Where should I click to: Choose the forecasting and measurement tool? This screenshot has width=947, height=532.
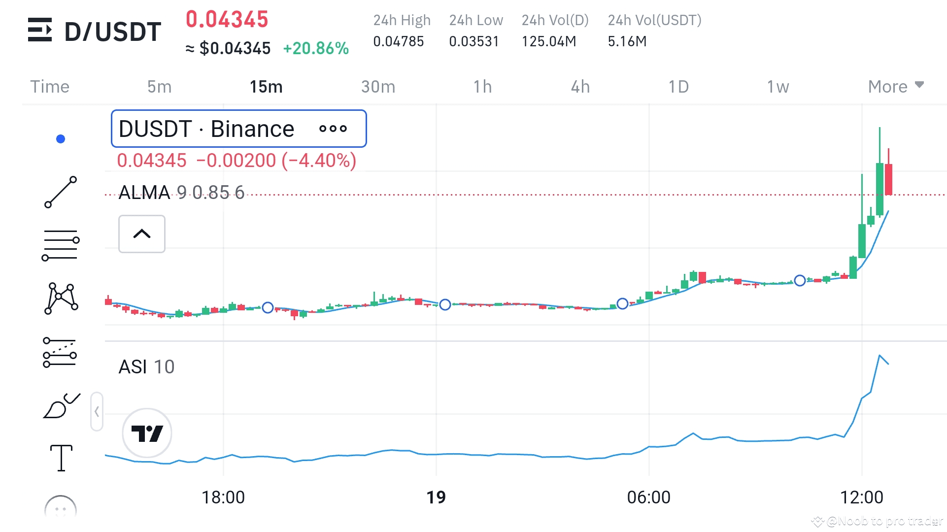coord(60,353)
